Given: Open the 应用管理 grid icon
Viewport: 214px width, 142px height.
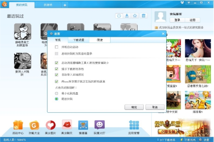Looking at the screenshot, I should point(134,125).
